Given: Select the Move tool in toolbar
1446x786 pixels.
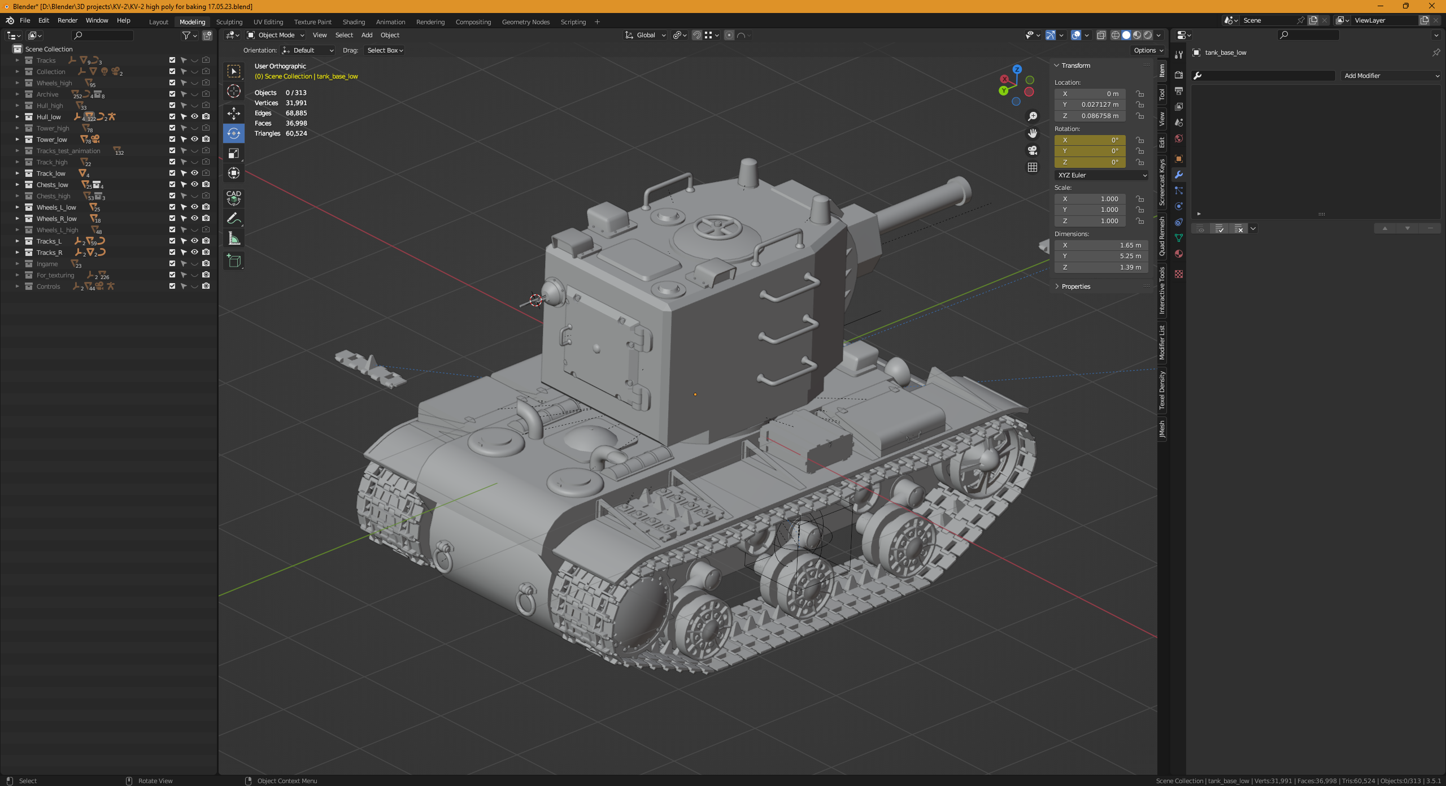Looking at the screenshot, I should coord(234,113).
